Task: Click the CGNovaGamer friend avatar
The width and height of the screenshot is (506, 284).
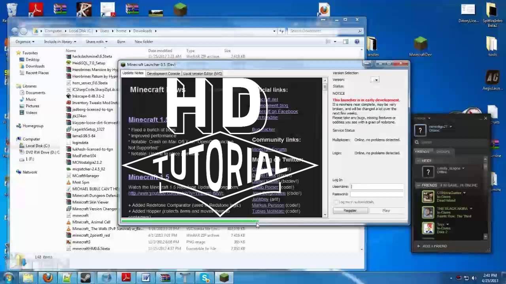Action: tap(428, 196)
